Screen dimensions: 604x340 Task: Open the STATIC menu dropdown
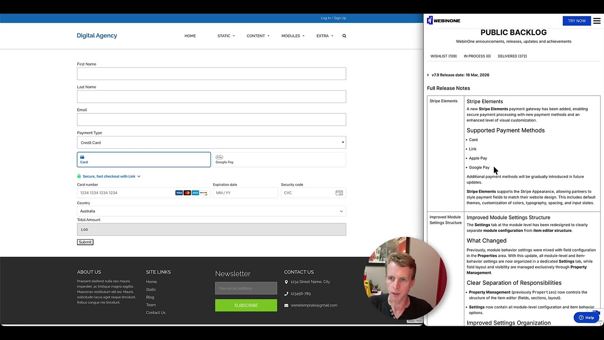pyautogui.click(x=226, y=36)
